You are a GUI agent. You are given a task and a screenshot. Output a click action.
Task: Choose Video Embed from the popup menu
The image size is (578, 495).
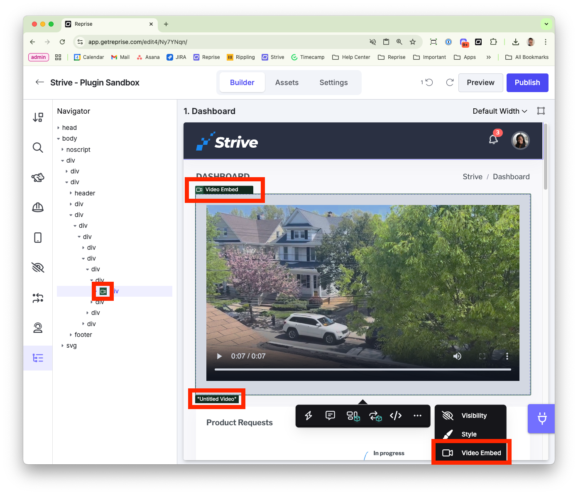[471, 453]
